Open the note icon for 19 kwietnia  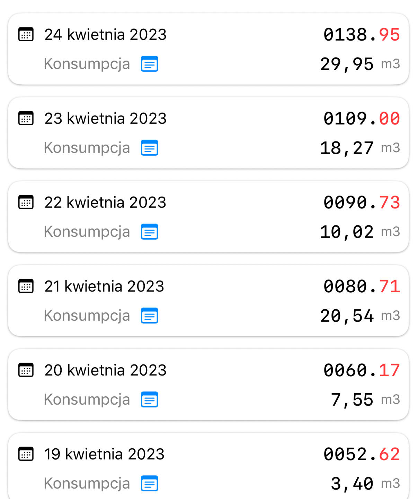(150, 484)
